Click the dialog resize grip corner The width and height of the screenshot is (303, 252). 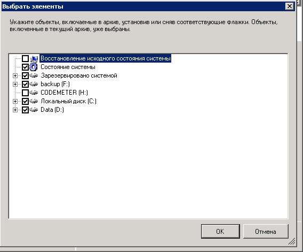[292, 241]
